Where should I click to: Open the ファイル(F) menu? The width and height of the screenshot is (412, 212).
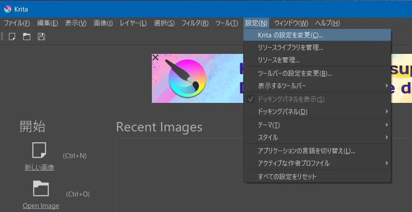point(17,23)
